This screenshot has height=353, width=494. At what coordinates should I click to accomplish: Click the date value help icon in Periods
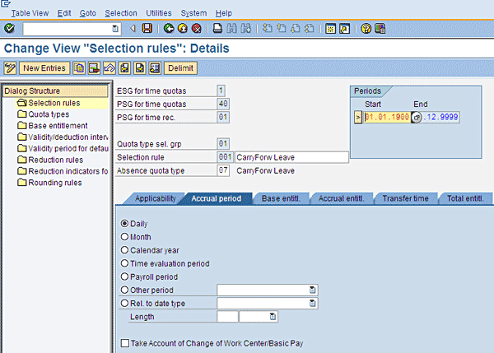click(x=417, y=118)
